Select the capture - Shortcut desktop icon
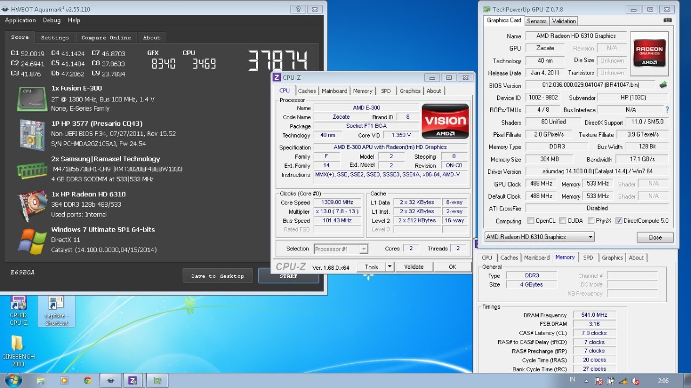 click(56, 311)
